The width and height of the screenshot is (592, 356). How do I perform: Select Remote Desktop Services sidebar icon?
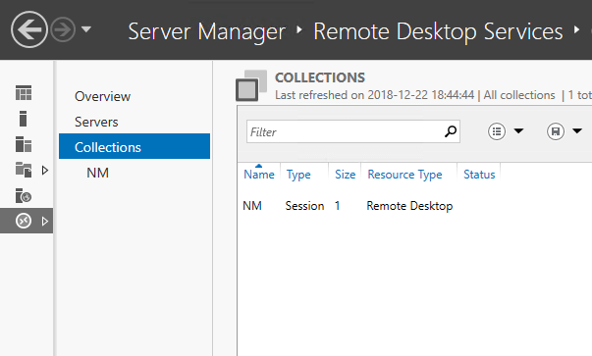tap(24, 221)
